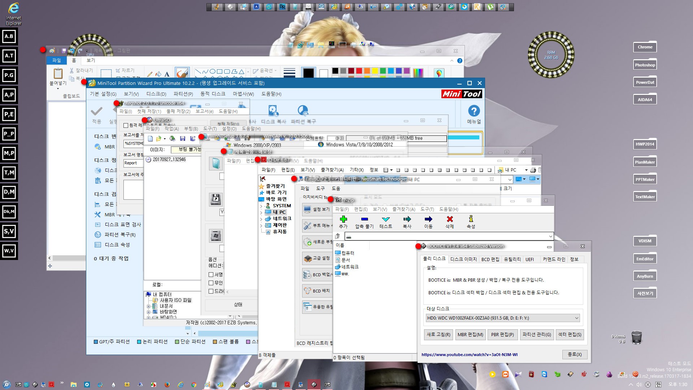The image size is (693, 390).
Task: Click the Paint paste (붙여넣기) clipboard icon
Action: point(58,73)
